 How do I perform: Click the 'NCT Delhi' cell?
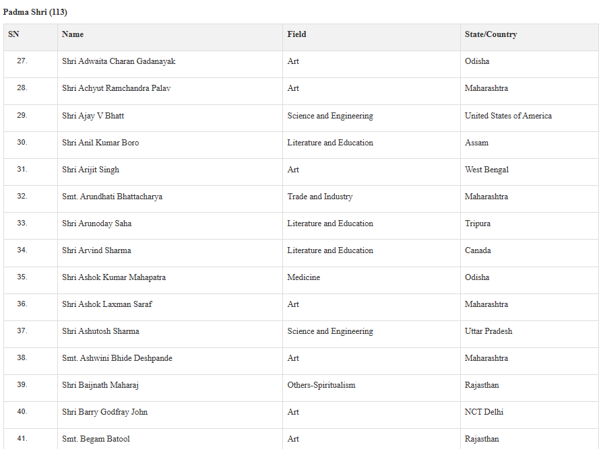[484, 412]
